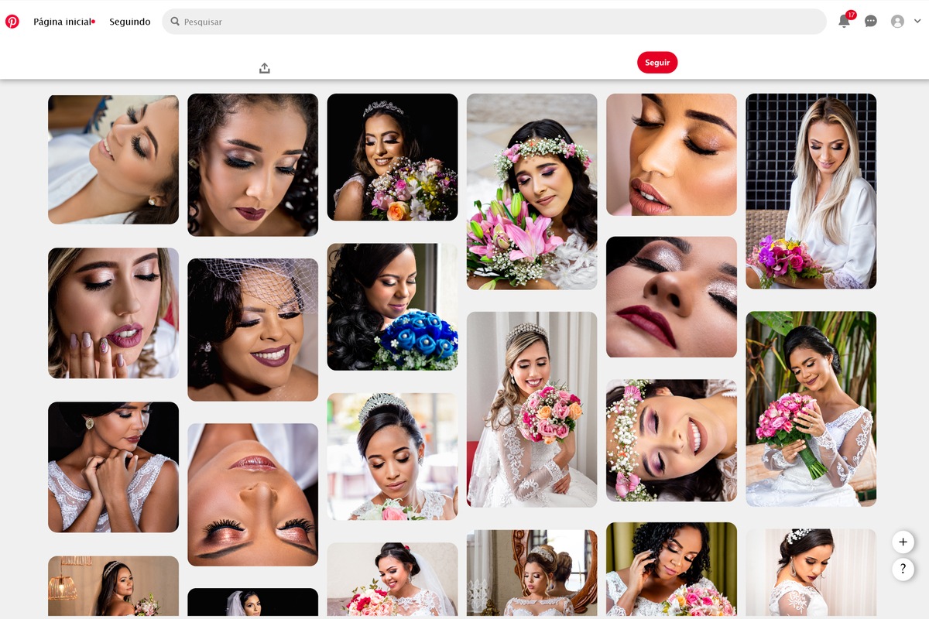Open pin of smiling bride with red hair flower
Screen dimensions: 929x619
pos(393,579)
